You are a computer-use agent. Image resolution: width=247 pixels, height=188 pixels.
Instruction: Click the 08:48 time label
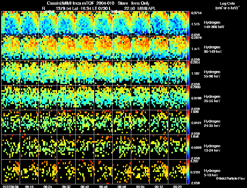click(x=103, y=186)
